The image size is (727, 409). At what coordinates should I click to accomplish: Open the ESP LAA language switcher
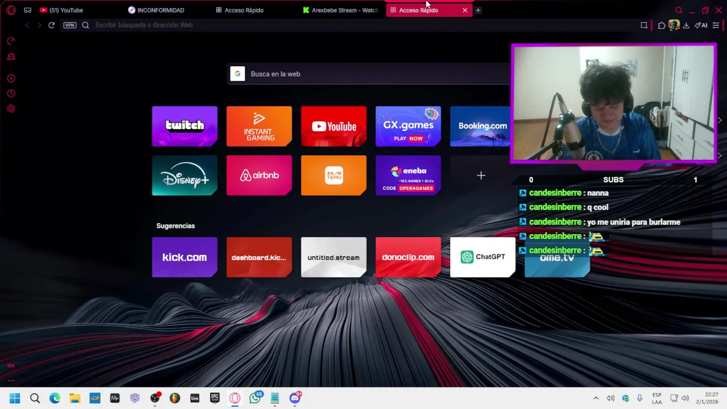pyautogui.click(x=657, y=398)
